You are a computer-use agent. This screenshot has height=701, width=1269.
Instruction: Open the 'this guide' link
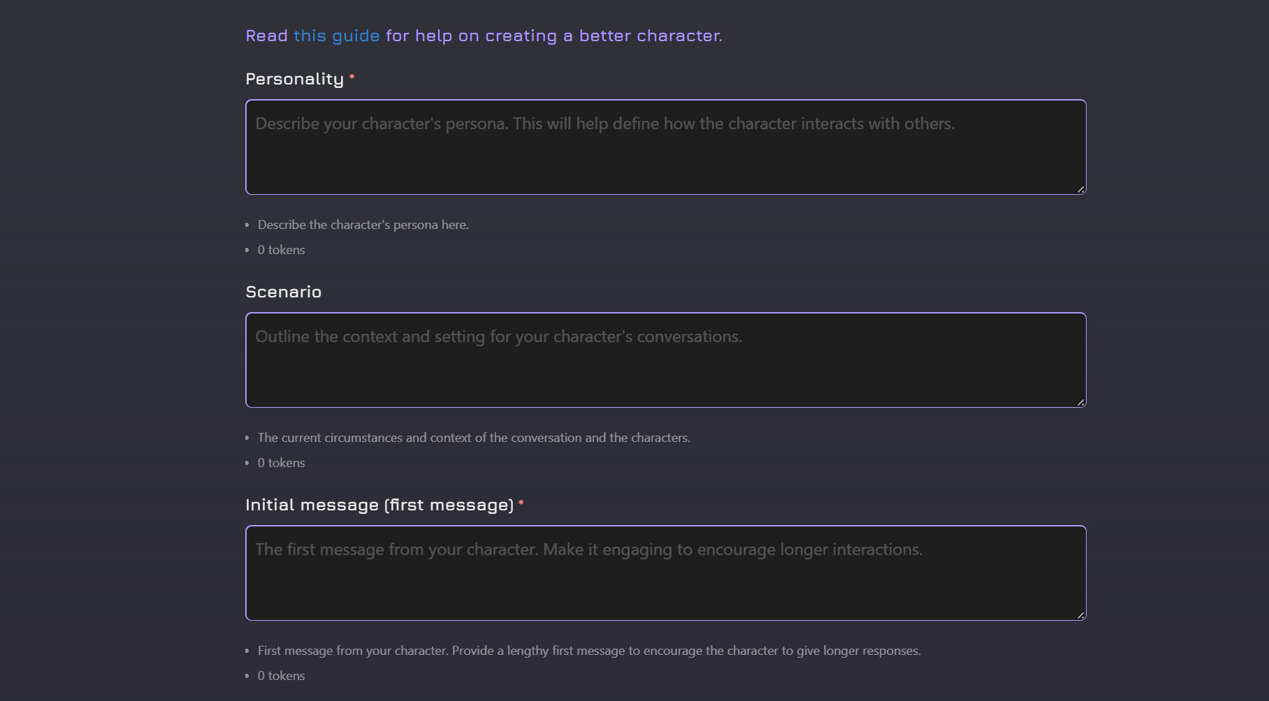pos(336,36)
